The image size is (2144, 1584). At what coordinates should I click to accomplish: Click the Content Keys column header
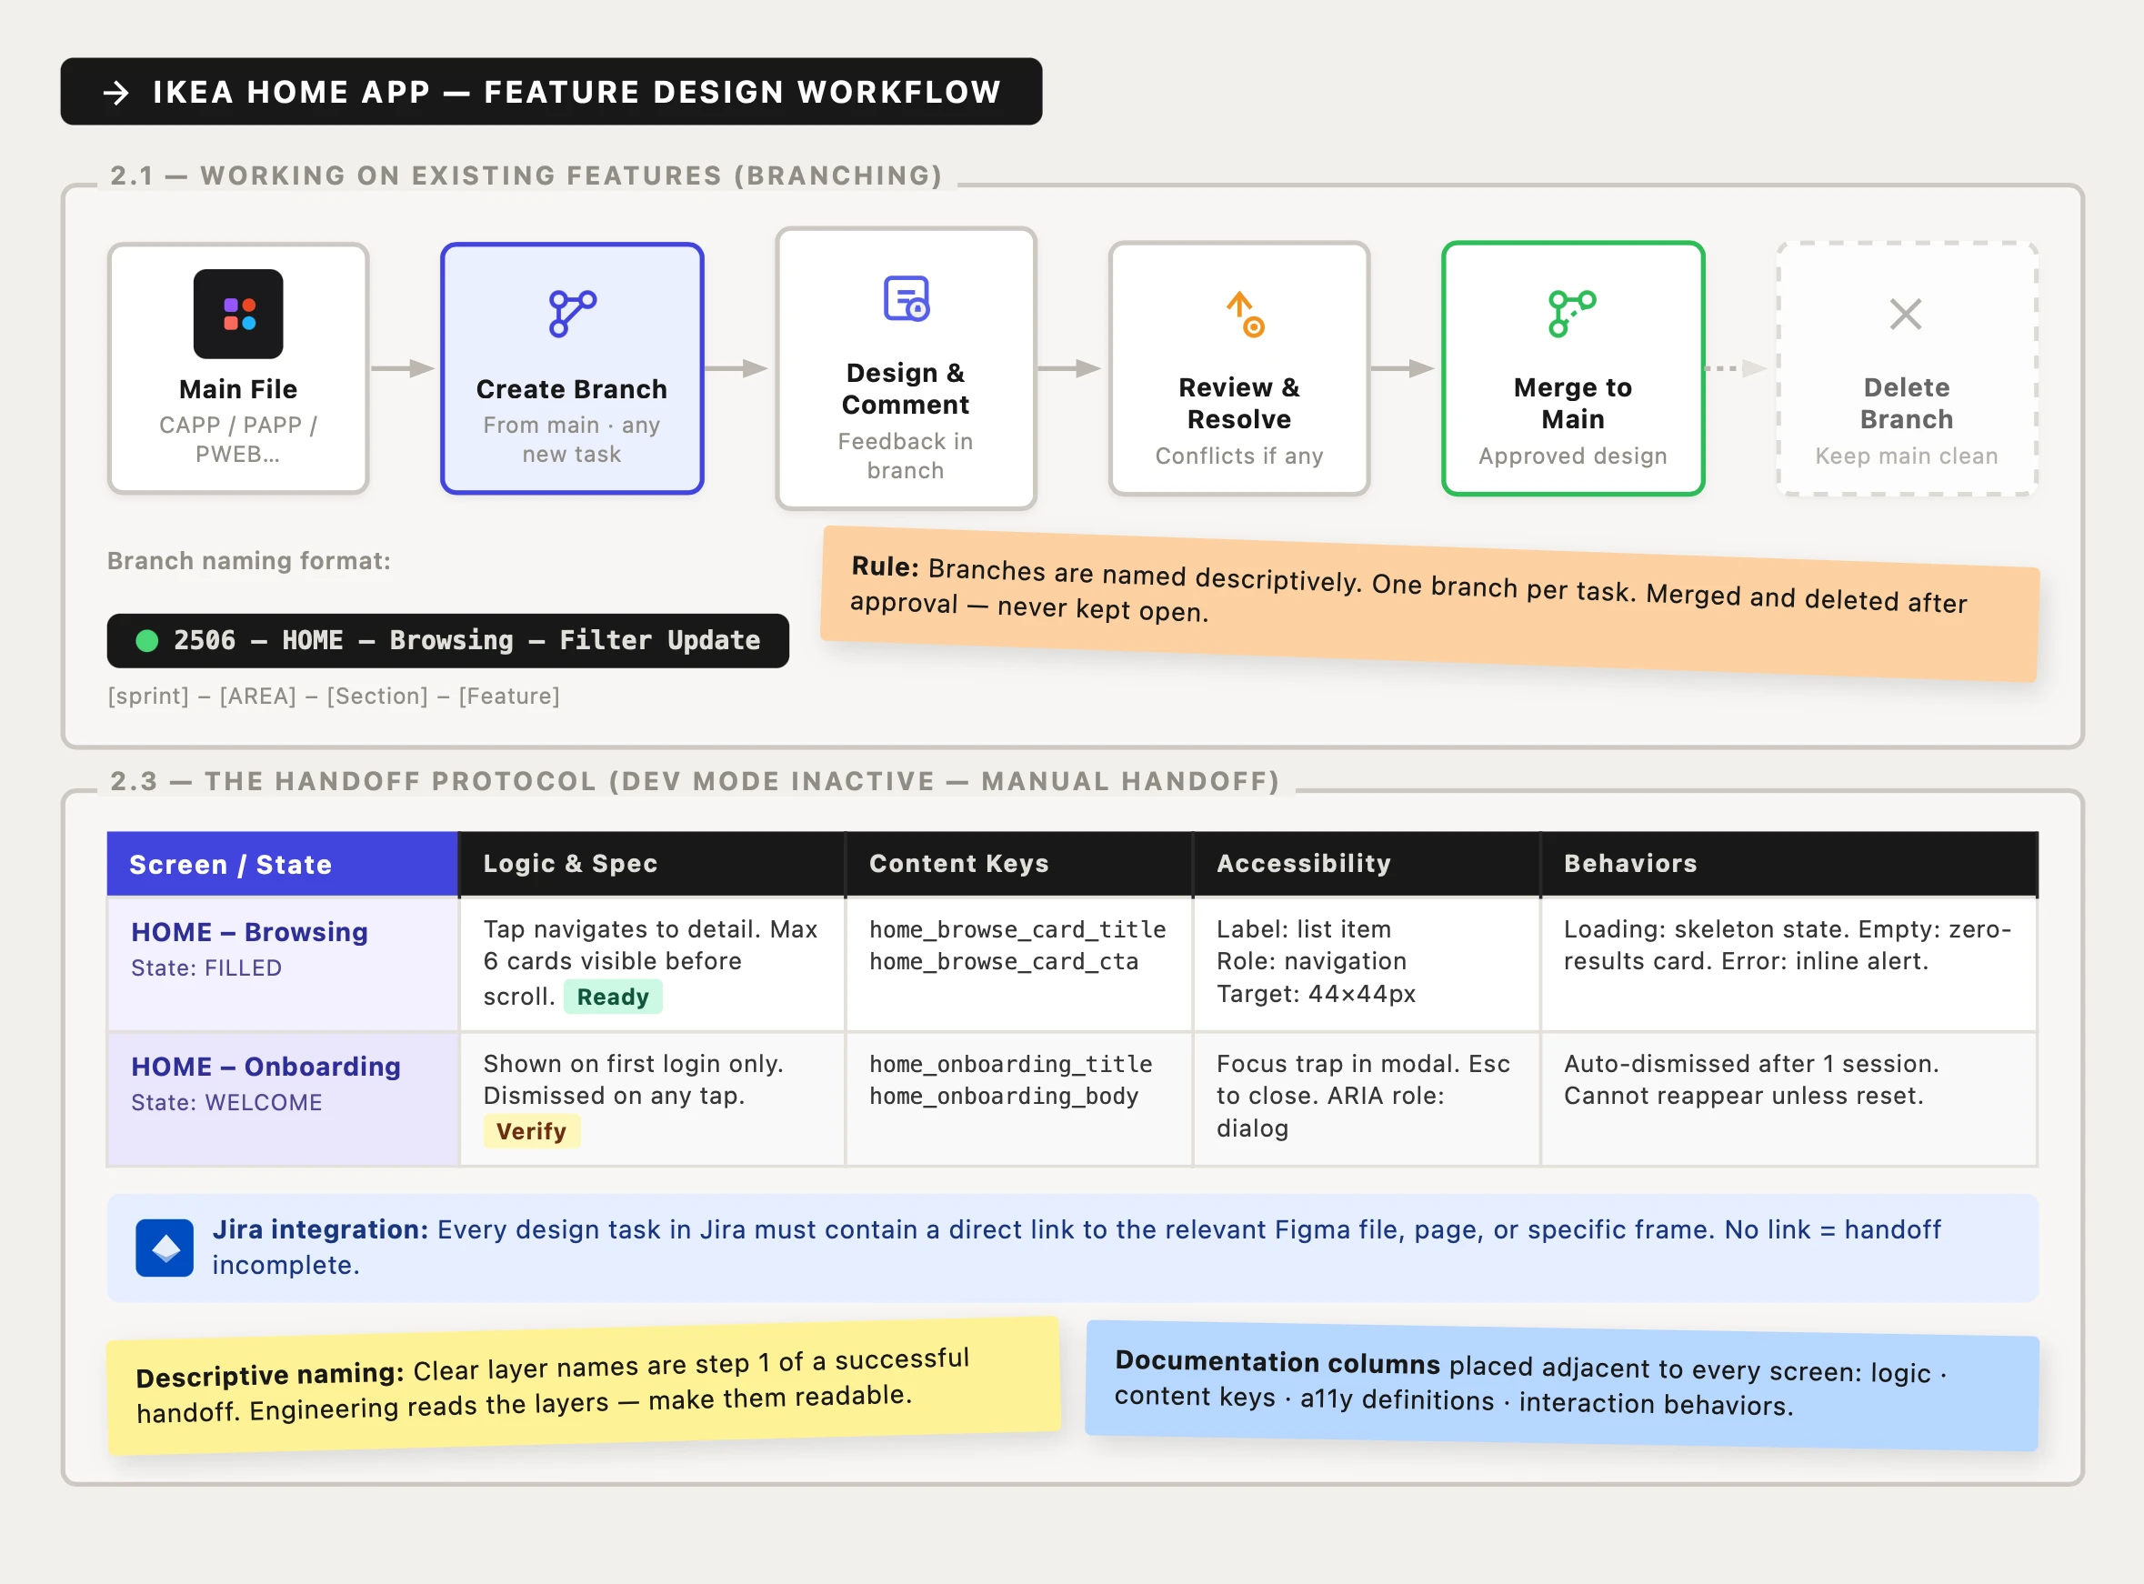pyautogui.click(x=1018, y=864)
